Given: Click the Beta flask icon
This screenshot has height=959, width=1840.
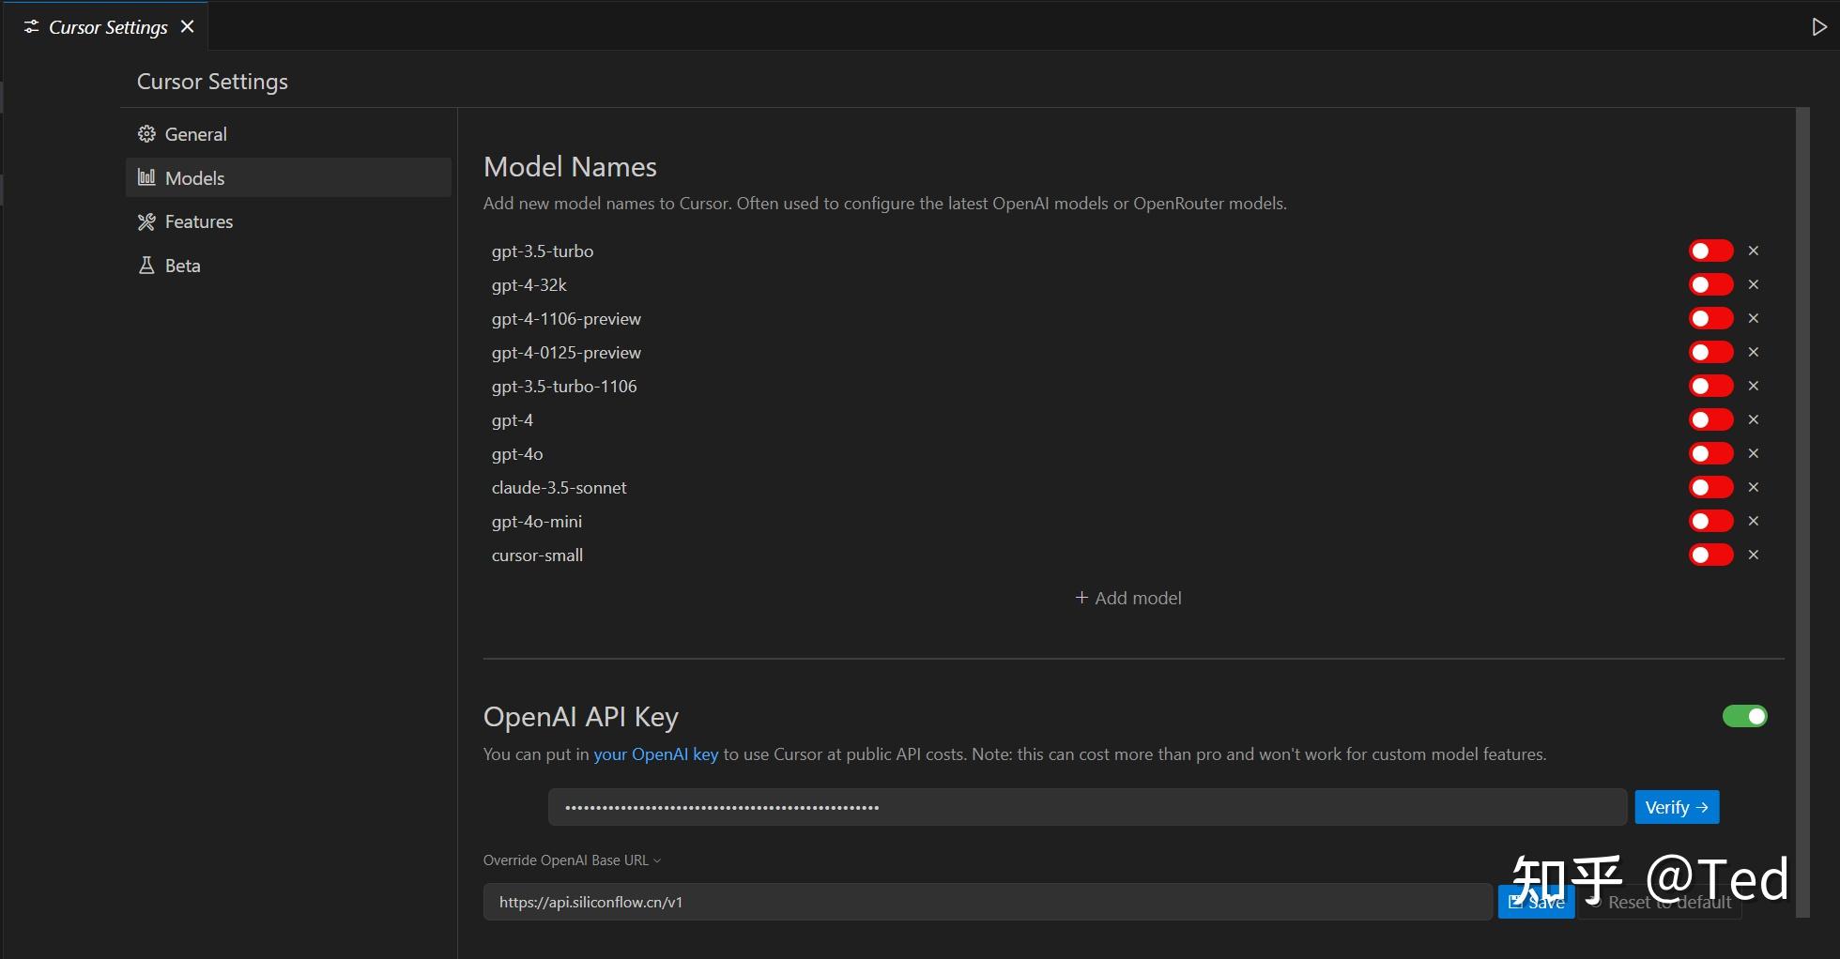Looking at the screenshot, I should [146, 266].
